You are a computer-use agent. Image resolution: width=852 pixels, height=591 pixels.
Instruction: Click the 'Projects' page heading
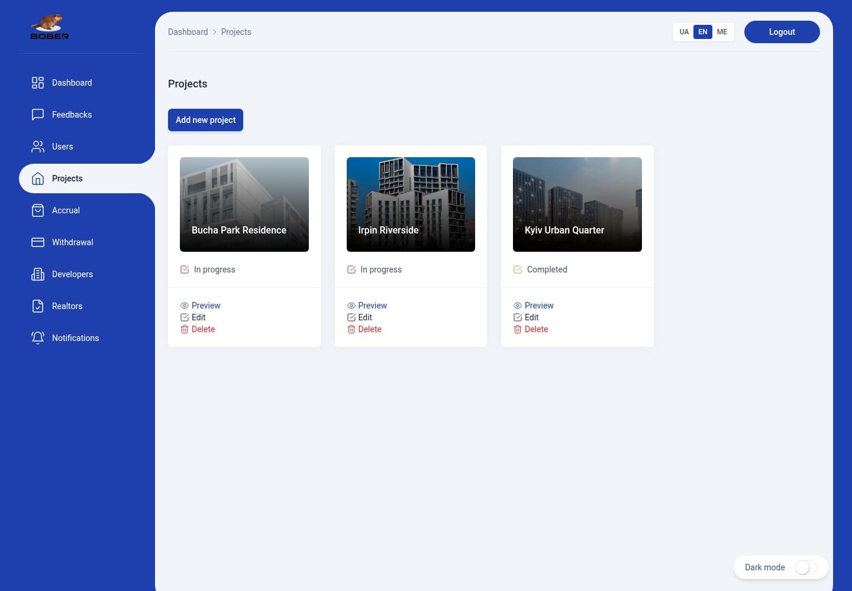(x=188, y=84)
